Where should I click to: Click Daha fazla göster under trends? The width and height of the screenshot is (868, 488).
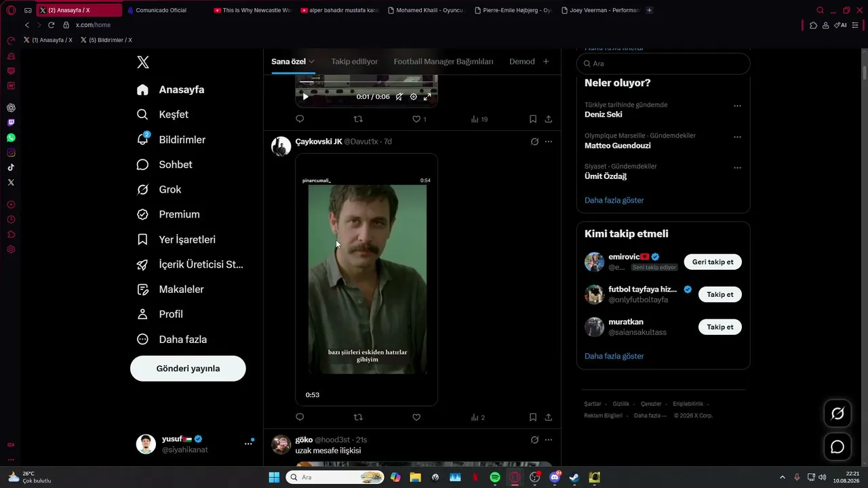pos(614,201)
